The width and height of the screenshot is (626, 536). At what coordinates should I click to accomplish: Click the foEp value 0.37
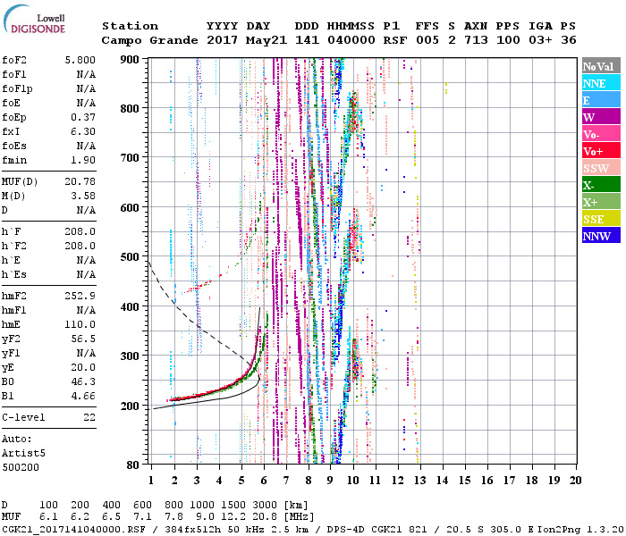click(83, 118)
